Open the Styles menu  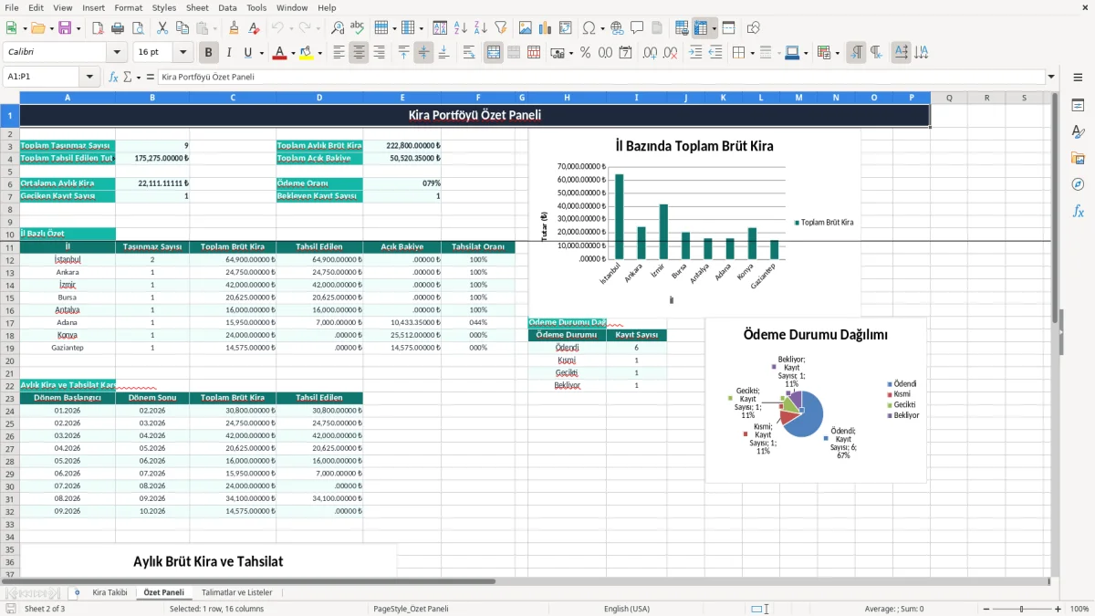click(164, 7)
